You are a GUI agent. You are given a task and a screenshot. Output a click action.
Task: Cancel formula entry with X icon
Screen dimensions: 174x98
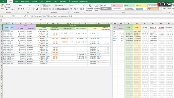[17, 16]
